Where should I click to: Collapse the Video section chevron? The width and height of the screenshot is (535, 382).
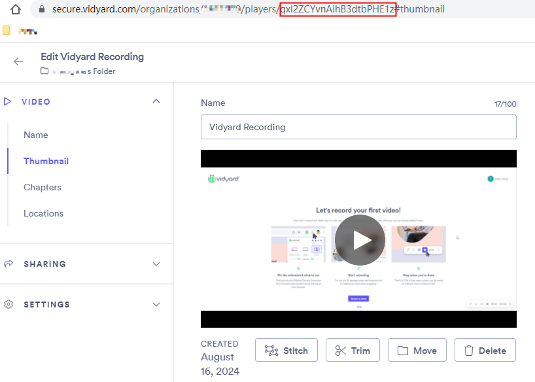[156, 101]
